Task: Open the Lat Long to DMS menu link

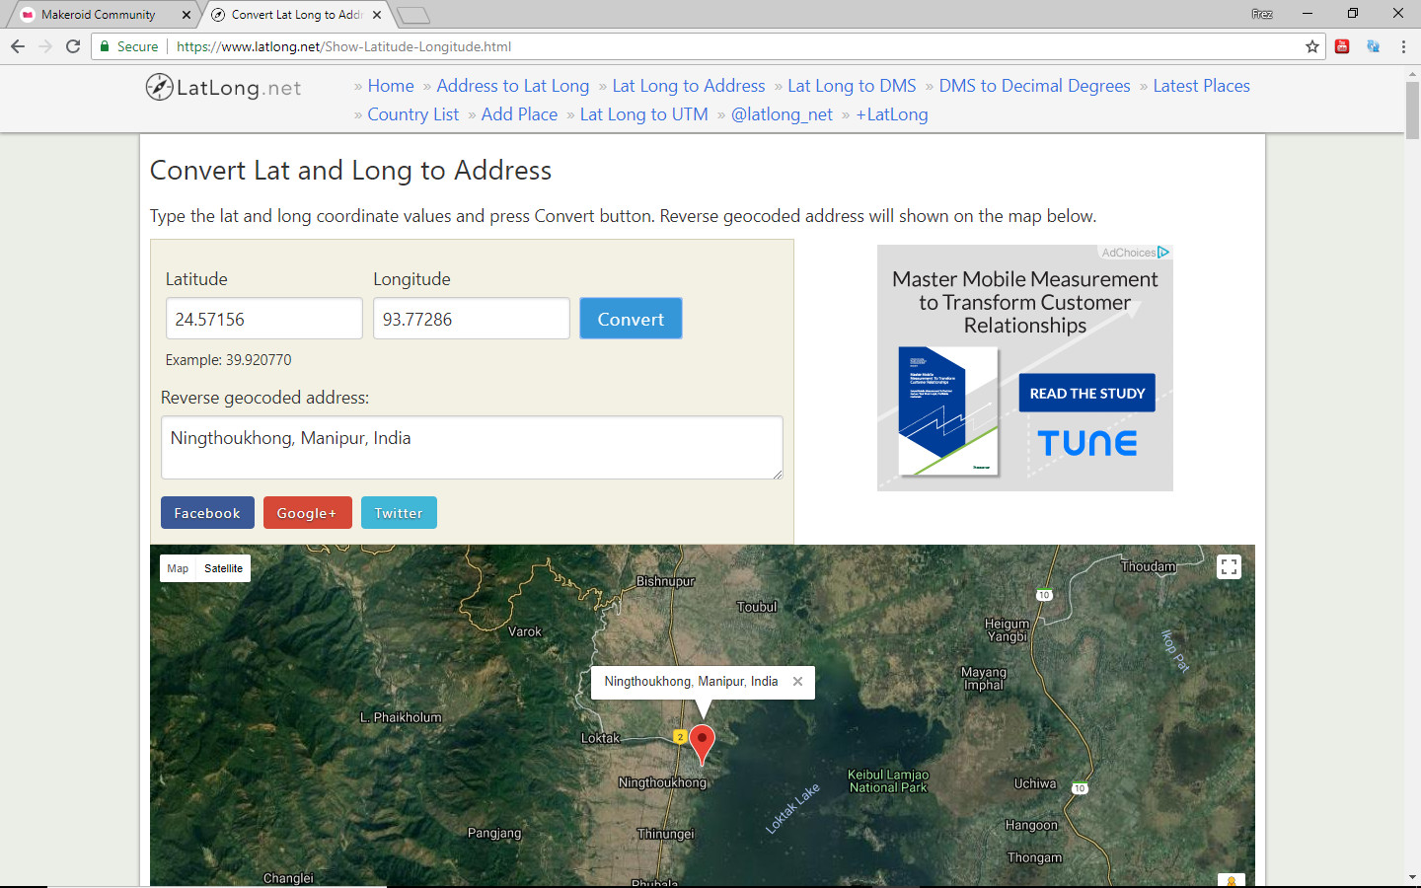Action: tap(852, 86)
